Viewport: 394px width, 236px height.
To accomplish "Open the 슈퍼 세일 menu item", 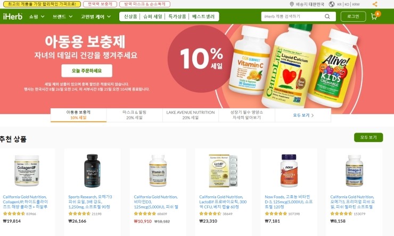I will (x=152, y=16).
